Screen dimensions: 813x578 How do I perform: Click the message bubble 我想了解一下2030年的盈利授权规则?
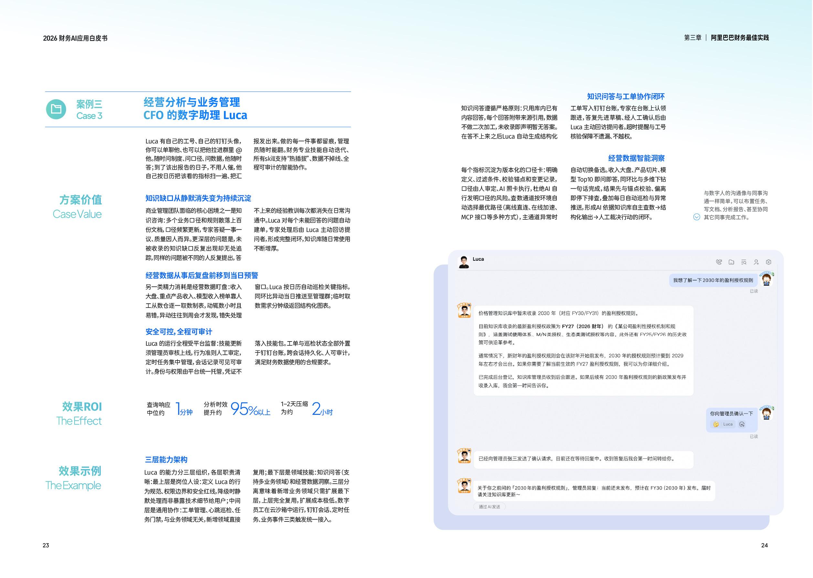coord(713,280)
